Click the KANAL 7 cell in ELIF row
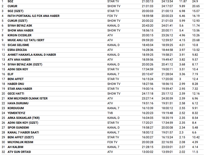Viewport: 207px width, 155px height. point(113,74)
